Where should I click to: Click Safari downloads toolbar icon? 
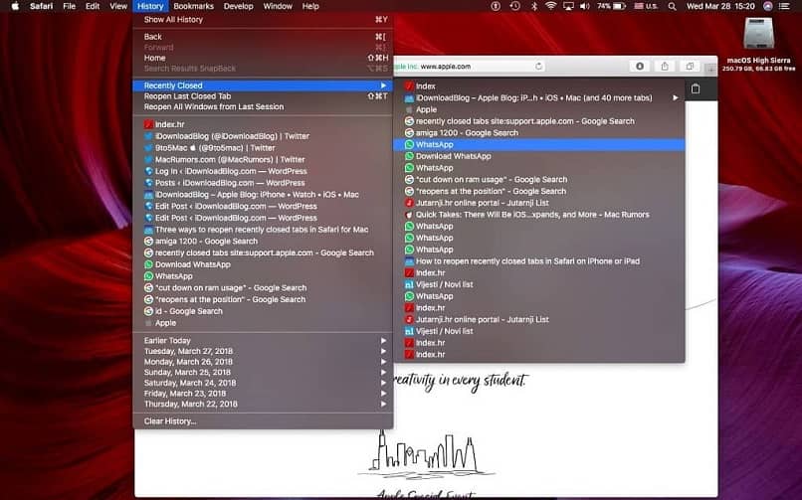pyautogui.click(x=640, y=67)
